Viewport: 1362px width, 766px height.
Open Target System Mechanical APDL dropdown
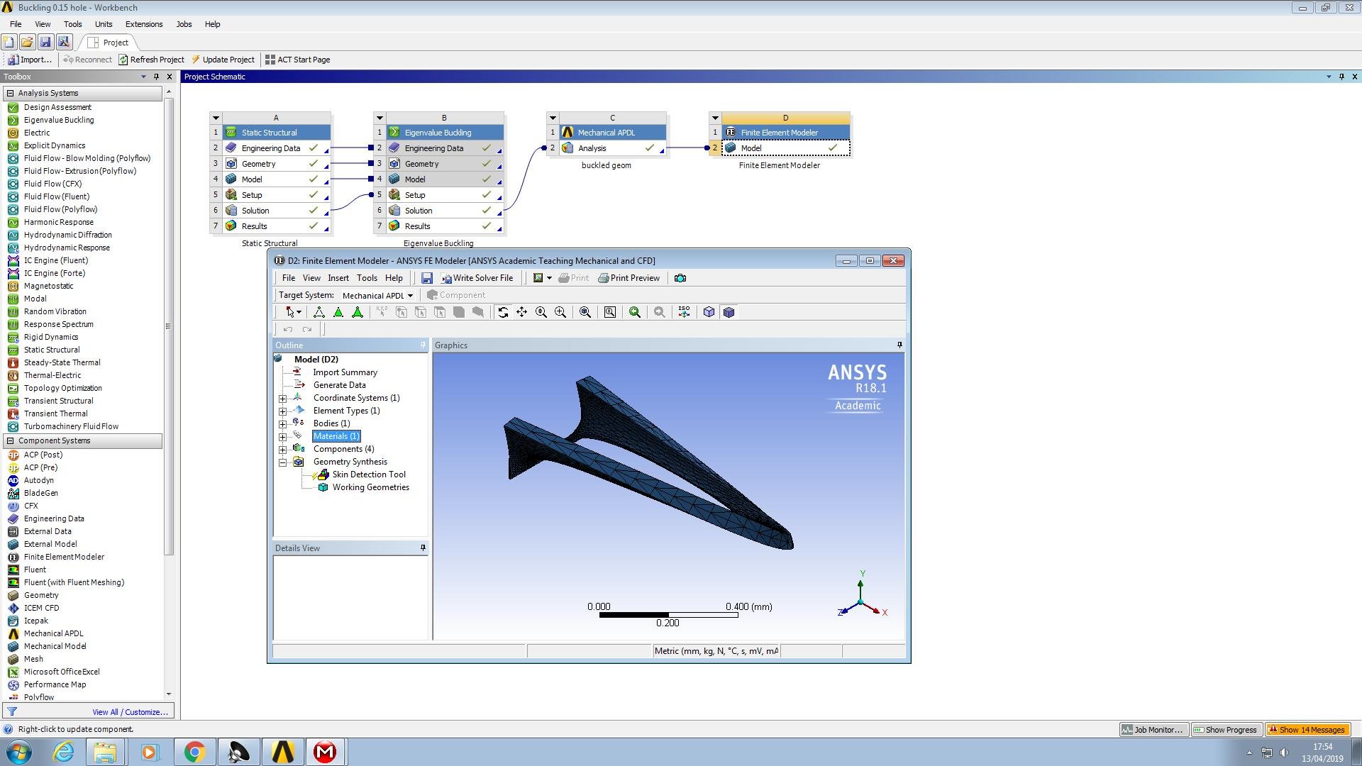409,296
